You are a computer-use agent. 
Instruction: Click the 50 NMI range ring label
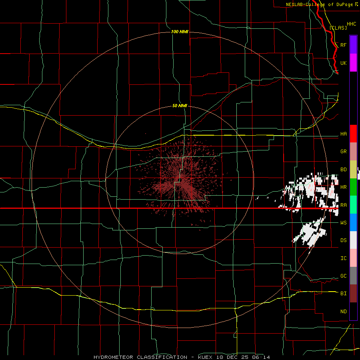click(180, 106)
